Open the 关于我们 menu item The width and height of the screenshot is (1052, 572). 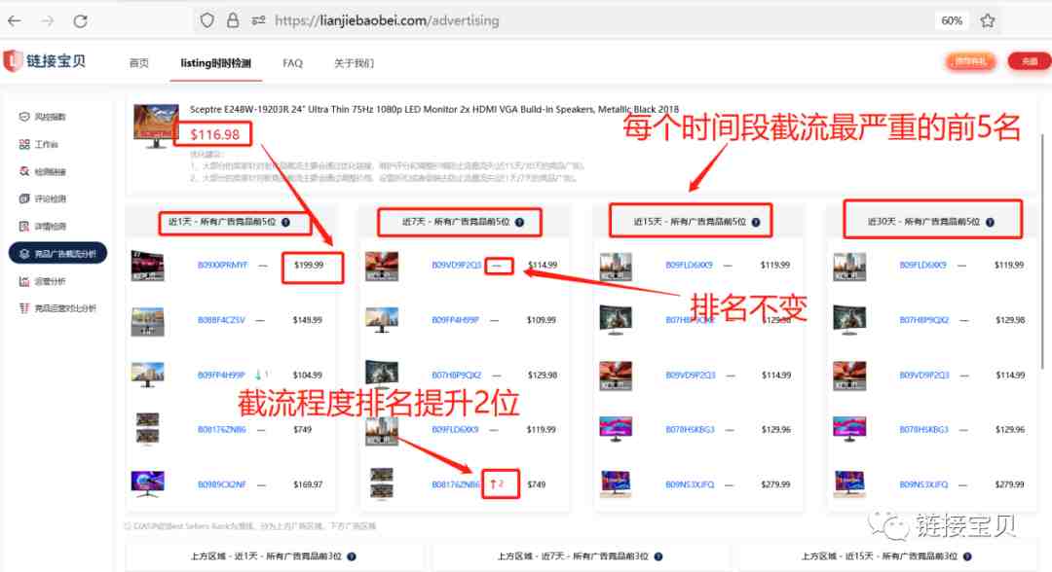pyautogui.click(x=354, y=63)
